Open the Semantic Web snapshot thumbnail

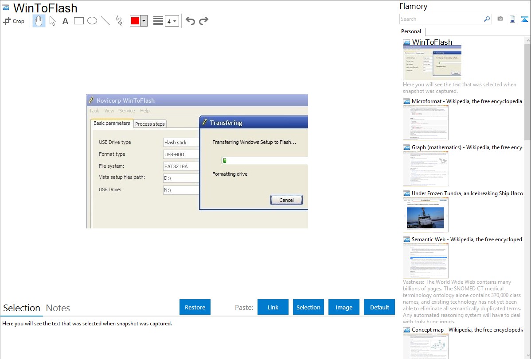[426, 261]
